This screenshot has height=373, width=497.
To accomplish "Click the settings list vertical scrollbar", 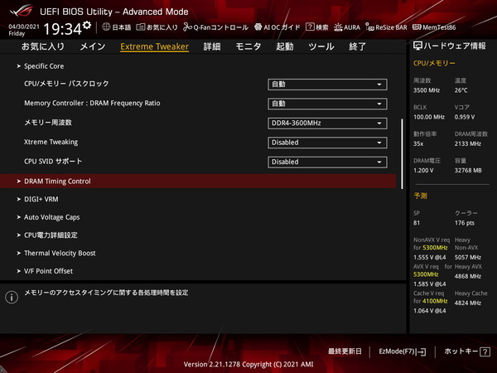I will tap(403, 124).
